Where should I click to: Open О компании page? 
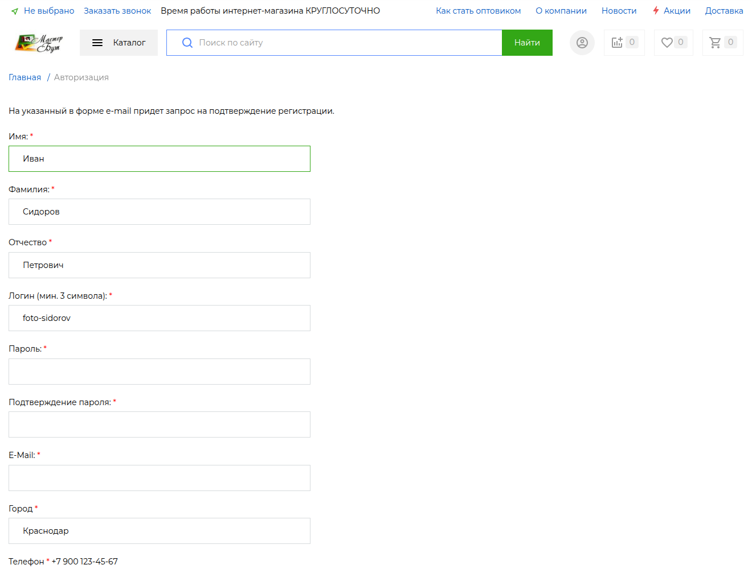click(561, 11)
